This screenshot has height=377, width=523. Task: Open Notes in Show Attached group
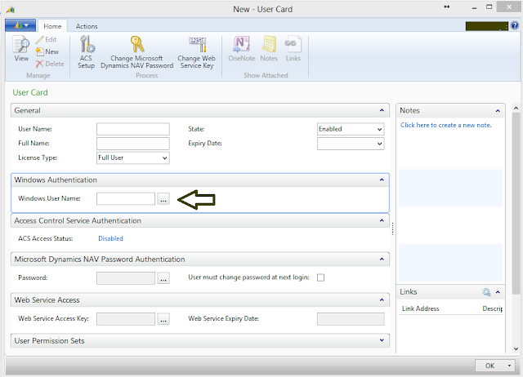tap(269, 49)
